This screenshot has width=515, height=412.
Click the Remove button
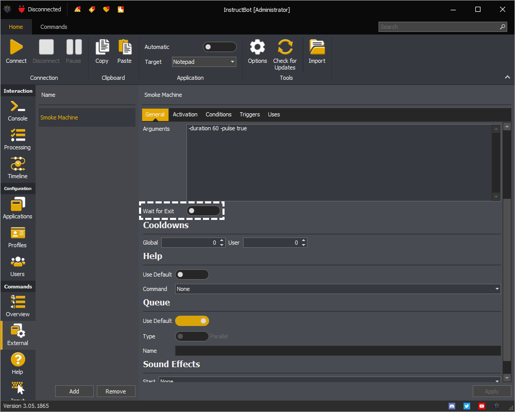tap(116, 391)
